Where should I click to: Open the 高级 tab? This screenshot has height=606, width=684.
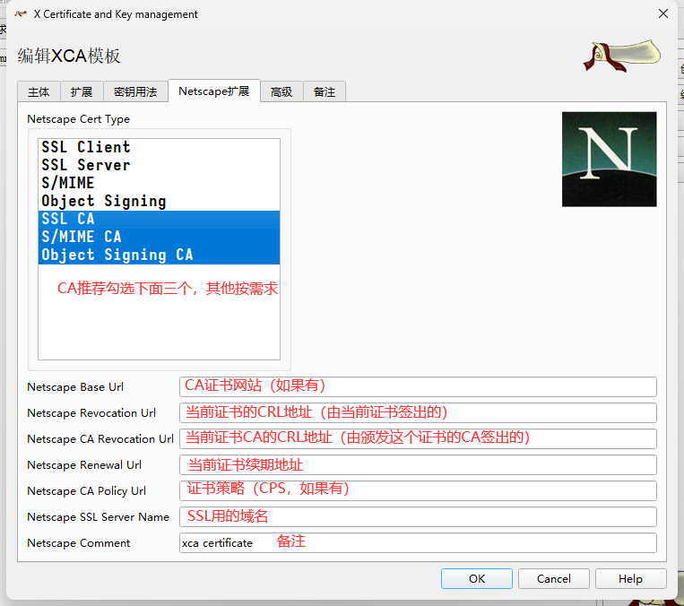point(281,91)
